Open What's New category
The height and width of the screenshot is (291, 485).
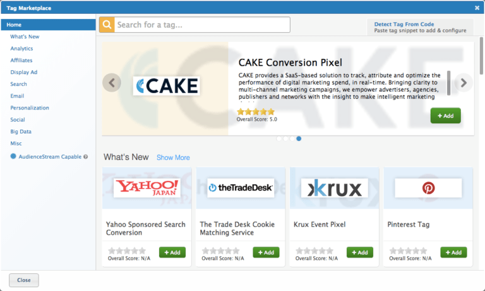coord(25,37)
